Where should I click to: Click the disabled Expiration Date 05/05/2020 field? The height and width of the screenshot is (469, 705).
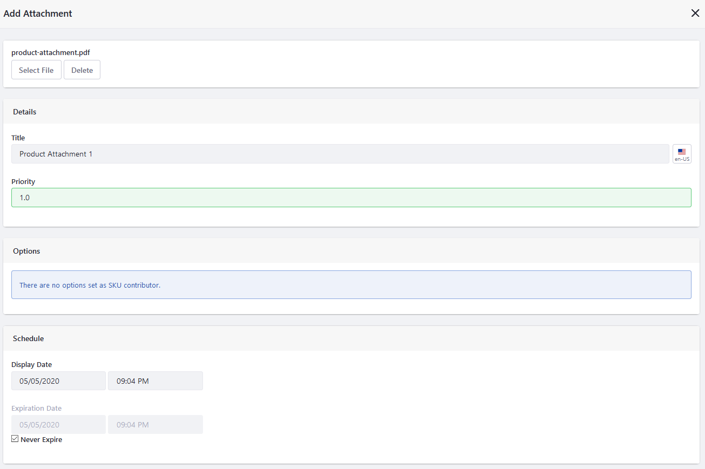58,424
